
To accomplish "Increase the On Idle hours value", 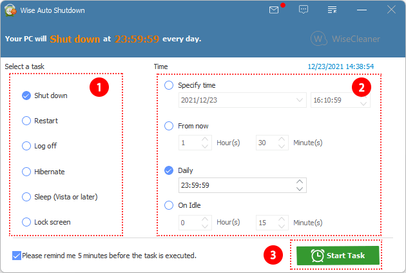I will tap(205, 219).
